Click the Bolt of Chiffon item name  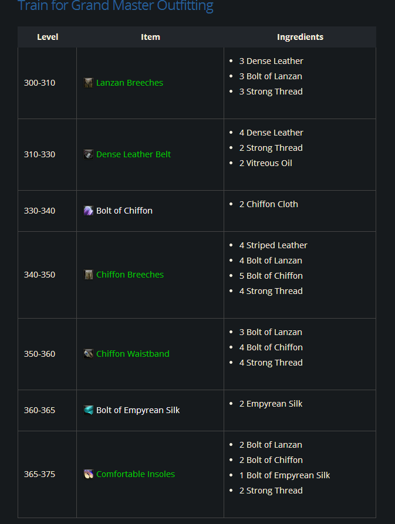[x=124, y=211]
